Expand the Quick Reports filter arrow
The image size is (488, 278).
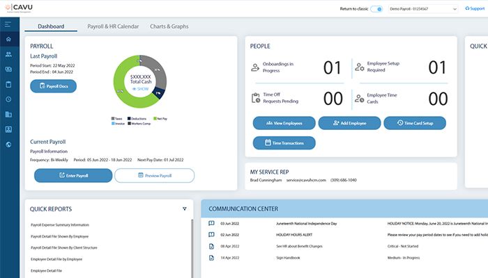pos(185,208)
